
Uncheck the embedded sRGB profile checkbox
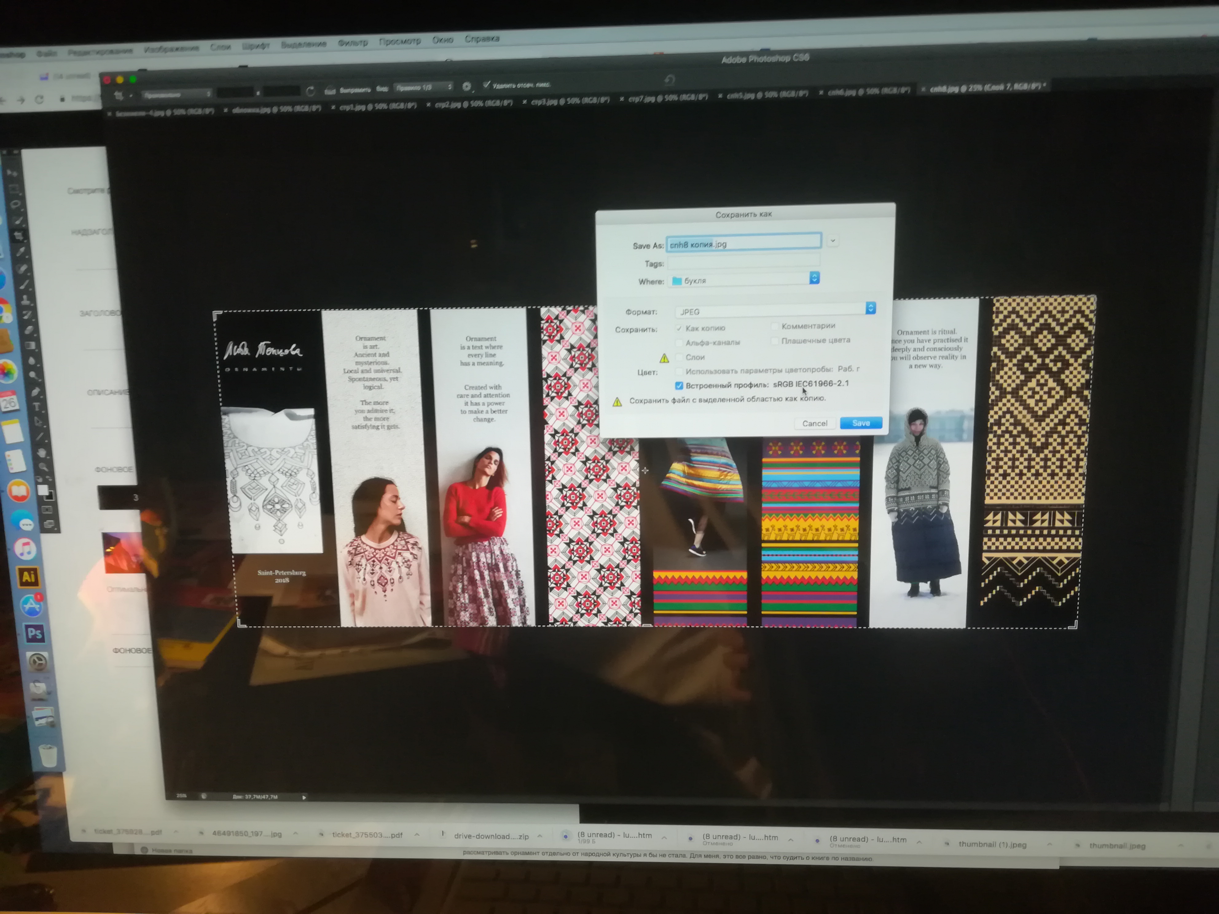[679, 386]
